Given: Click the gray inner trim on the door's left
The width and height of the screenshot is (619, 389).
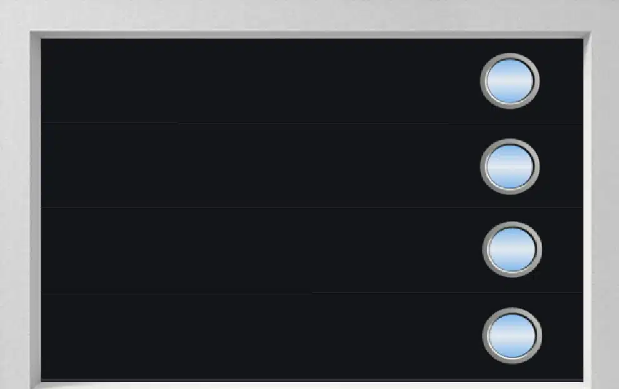Looking at the screenshot, I should coord(36,209).
